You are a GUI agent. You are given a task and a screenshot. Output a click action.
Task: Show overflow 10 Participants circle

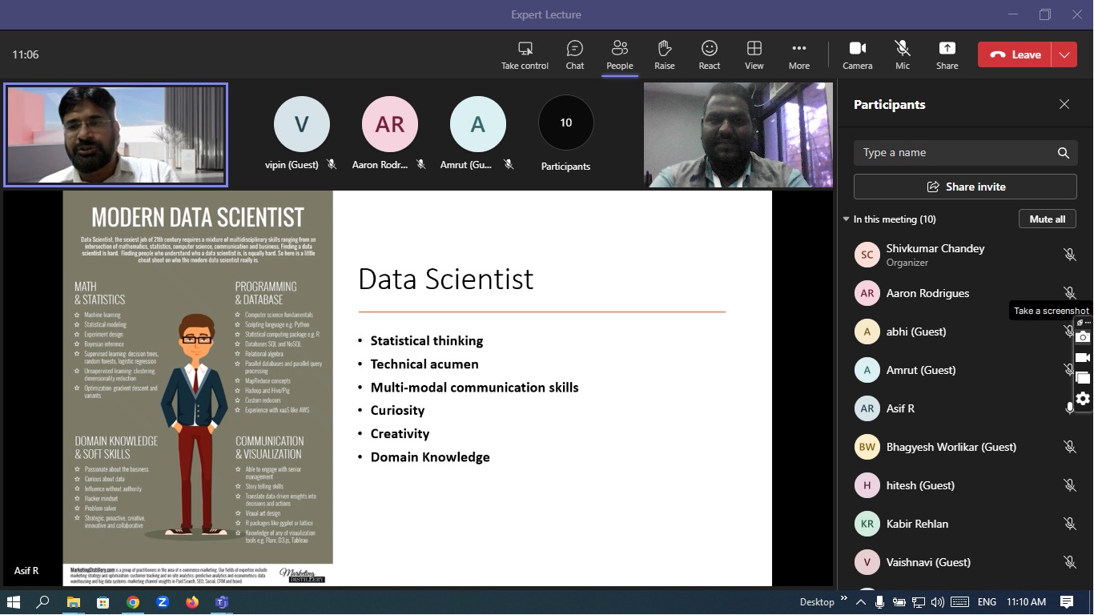click(x=565, y=123)
